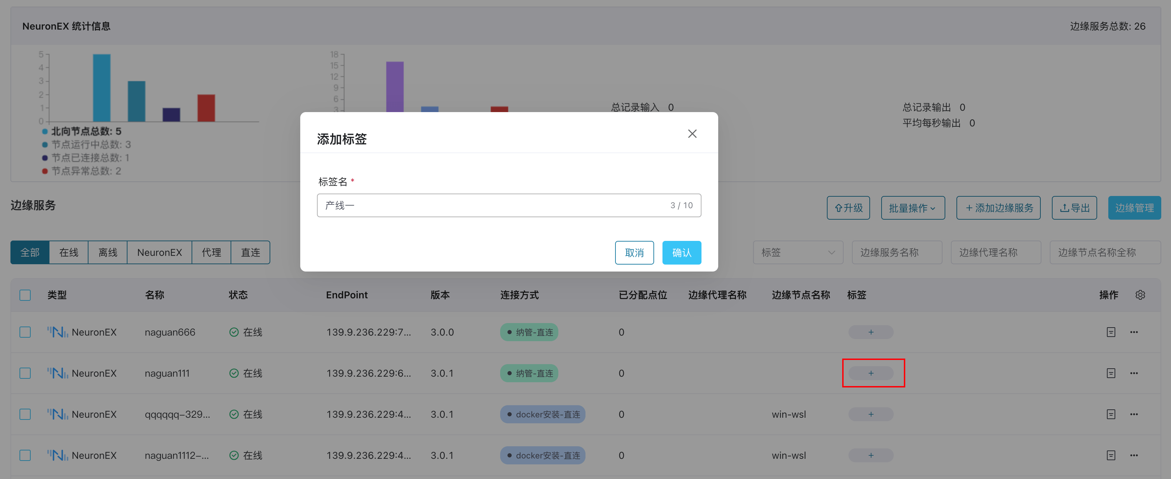Switch to the 在线 filter tab
1171x479 pixels.
click(x=69, y=253)
